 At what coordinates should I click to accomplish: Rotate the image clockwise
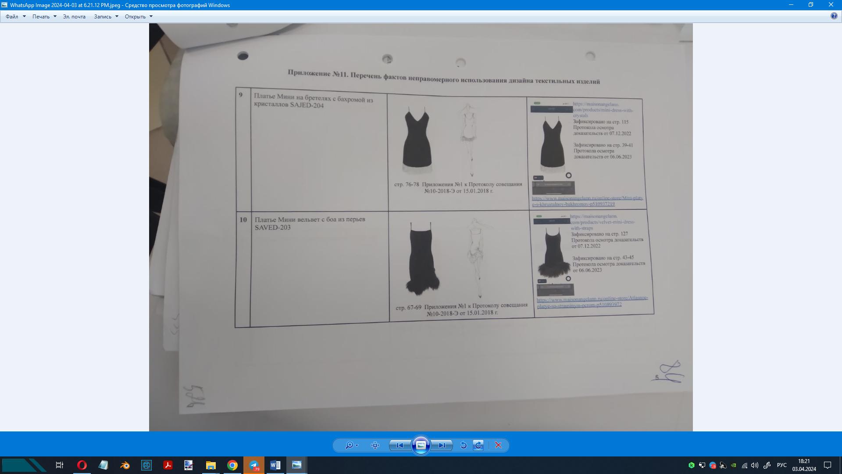click(478, 445)
